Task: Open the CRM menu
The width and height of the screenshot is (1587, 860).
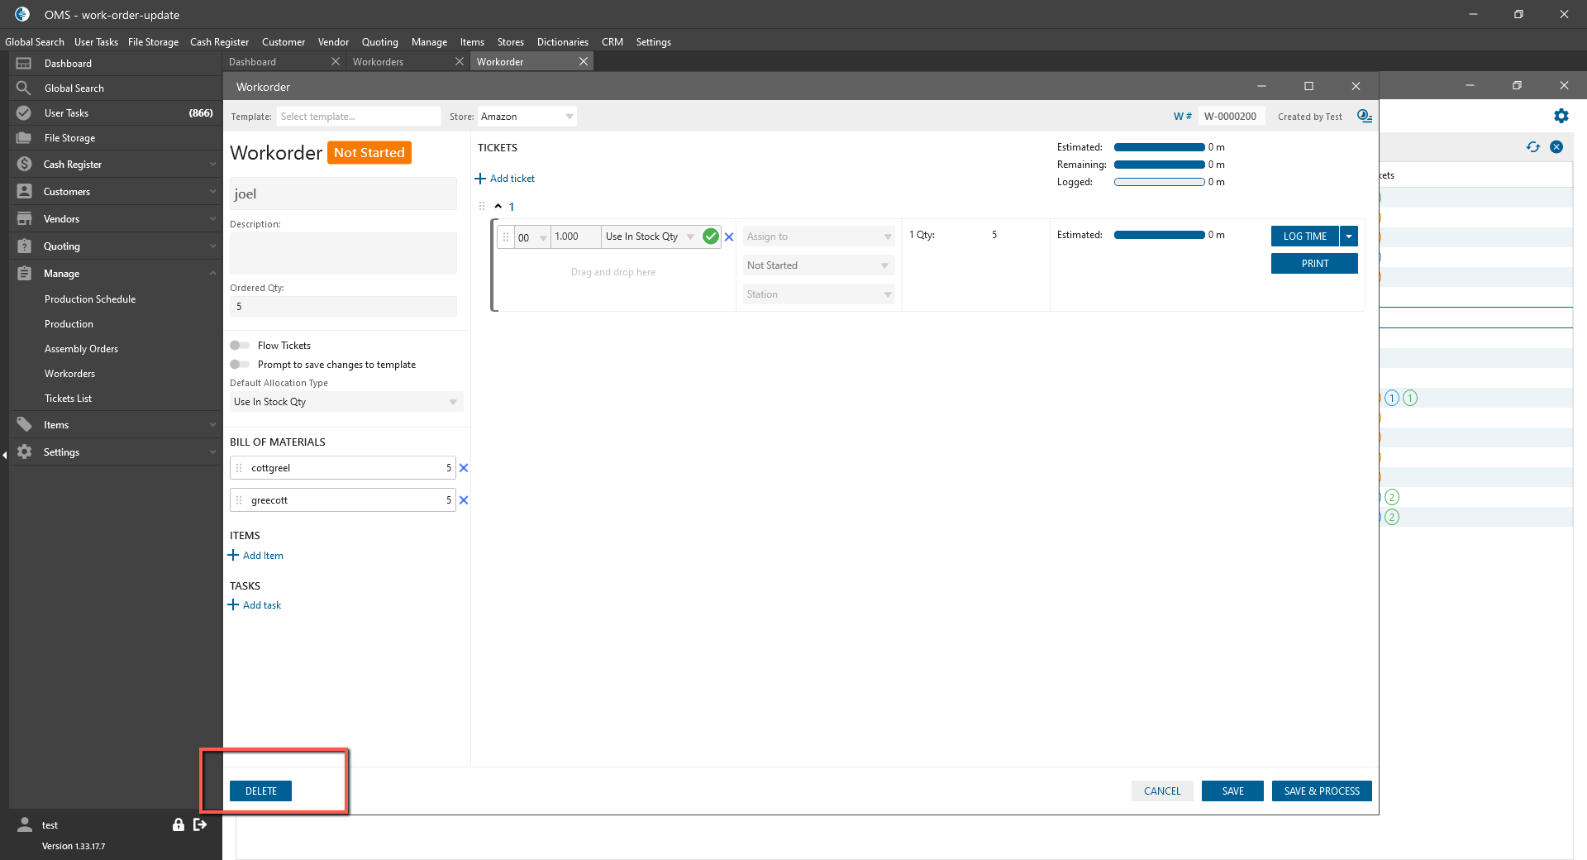Action: click(x=612, y=42)
